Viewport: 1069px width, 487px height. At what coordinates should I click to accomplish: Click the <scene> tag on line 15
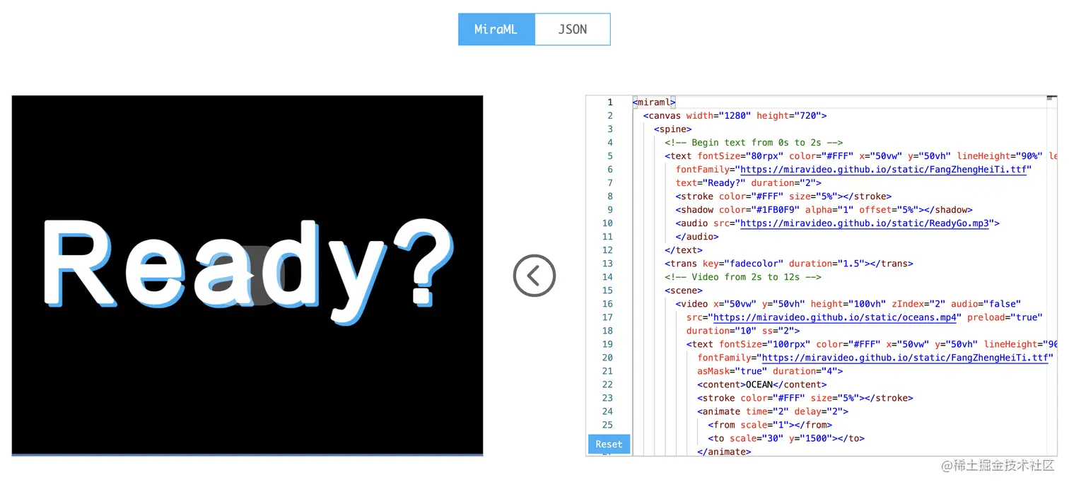coord(684,291)
